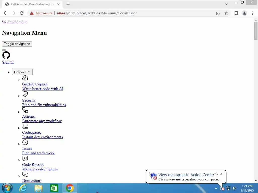
Task: Click the Sign in link
Action: (x=8, y=62)
